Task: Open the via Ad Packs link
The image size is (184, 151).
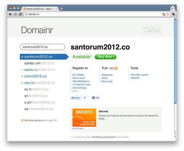Action: tap(78, 129)
